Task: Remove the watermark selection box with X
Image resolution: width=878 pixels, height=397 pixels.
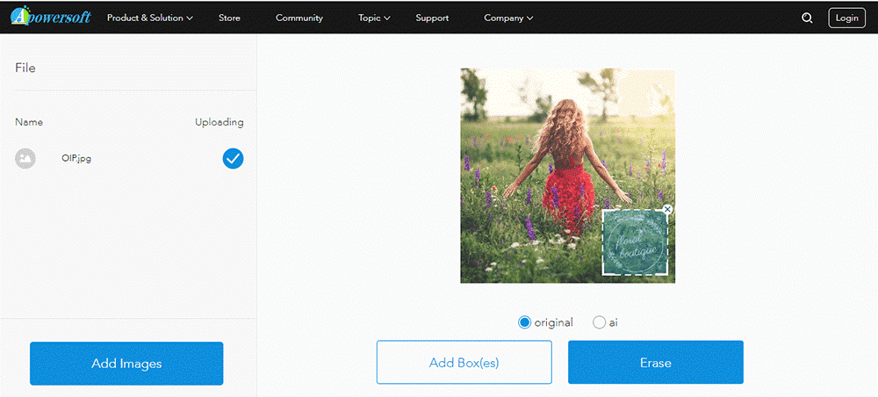Action: click(x=667, y=210)
